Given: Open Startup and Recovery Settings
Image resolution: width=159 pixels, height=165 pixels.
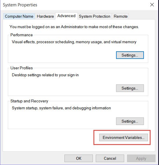Looking at the screenshot, I should tap(130, 121).
